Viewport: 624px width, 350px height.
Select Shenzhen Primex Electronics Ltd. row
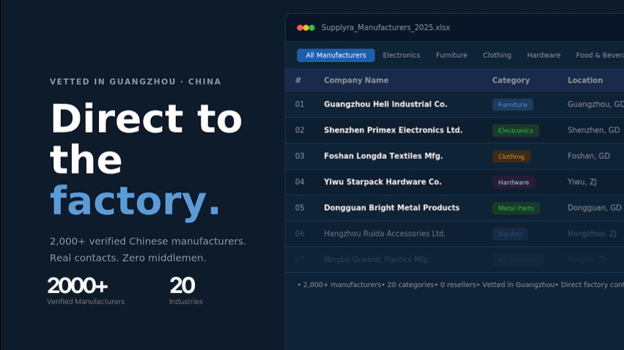(455, 130)
